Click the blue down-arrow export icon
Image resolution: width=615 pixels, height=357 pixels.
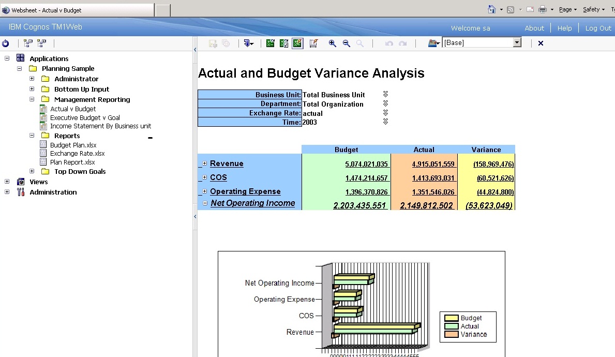[x=248, y=43]
